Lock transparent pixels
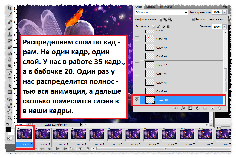This screenshot has height=158, width=236. point(153,26)
